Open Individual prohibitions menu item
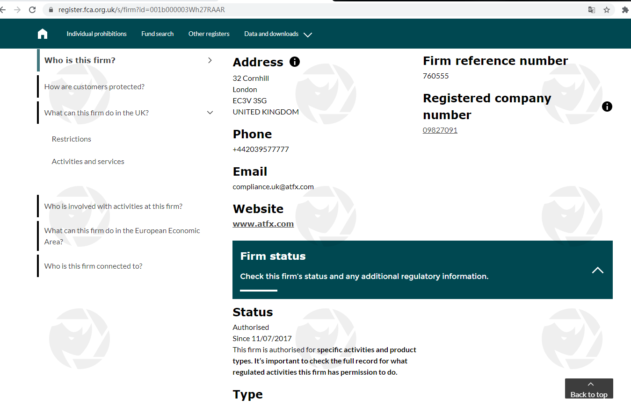The image size is (631, 406). (x=96, y=34)
